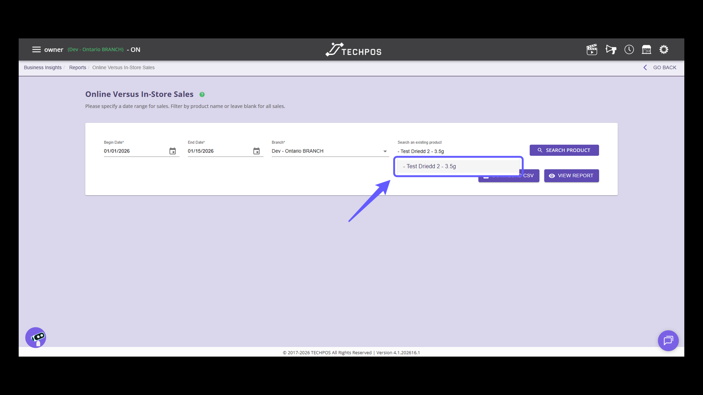The height and width of the screenshot is (395, 703).
Task: Select Test Driedd 2 - 3.5g from suggestions
Action: [x=458, y=166]
